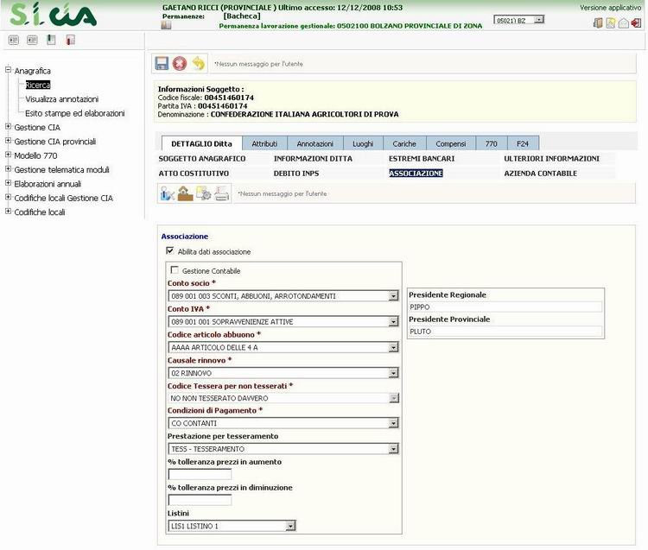
Task: Click the red panel layout icon
Action: point(70,40)
